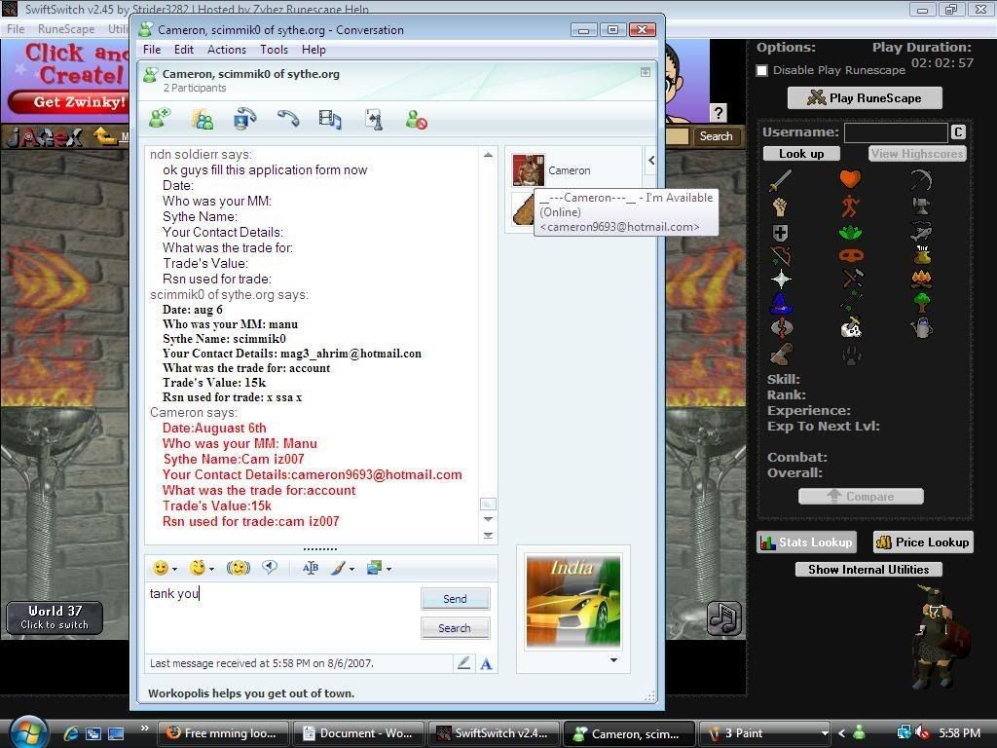Open the Edit menu in conversation window
The height and width of the screenshot is (748, 997).
(x=184, y=50)
